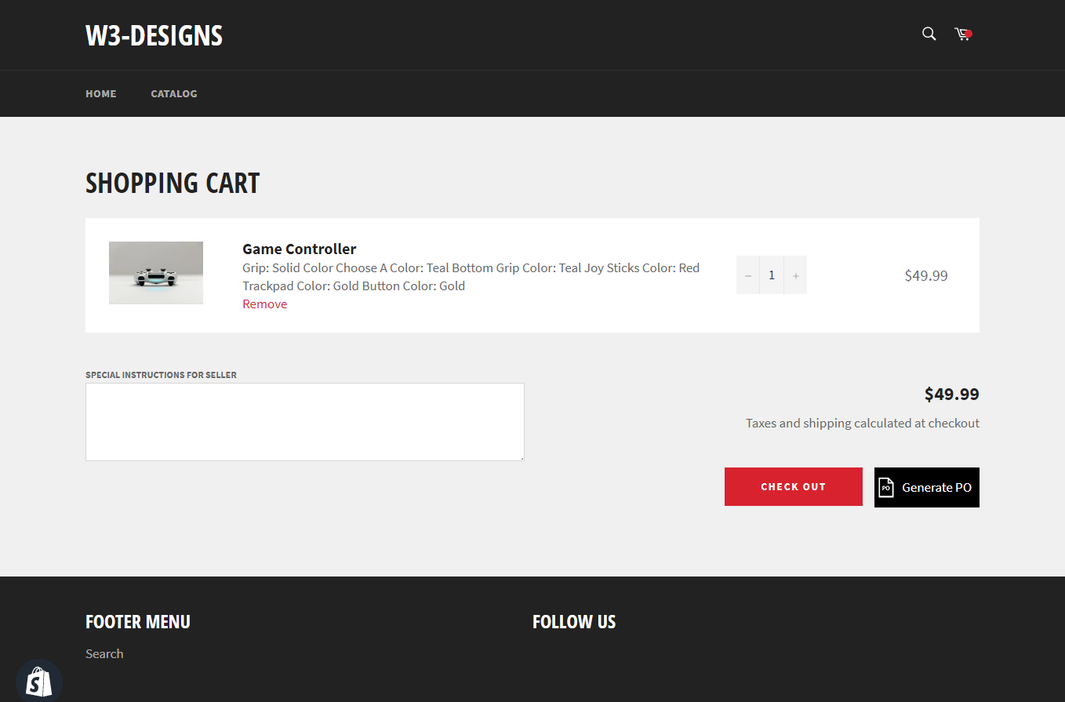Increase Game Controller quantity with plus
1065x702 pixels.
795,275
